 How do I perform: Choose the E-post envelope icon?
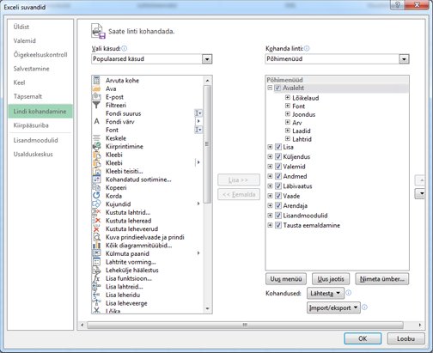click(96, 97)
